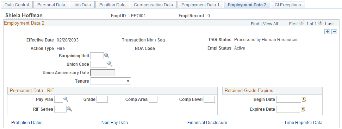Open RIF Series lookup magnifier
This screenshot has height=129, width=342.
69,109
